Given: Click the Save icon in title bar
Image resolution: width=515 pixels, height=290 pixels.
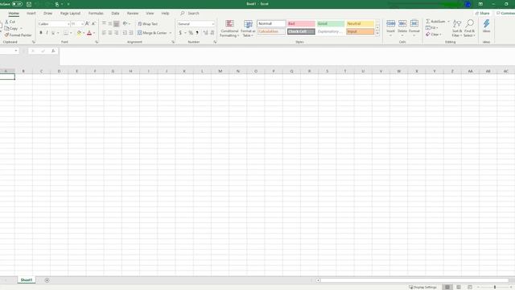Looking at the screenshot, I should [29, 4].
